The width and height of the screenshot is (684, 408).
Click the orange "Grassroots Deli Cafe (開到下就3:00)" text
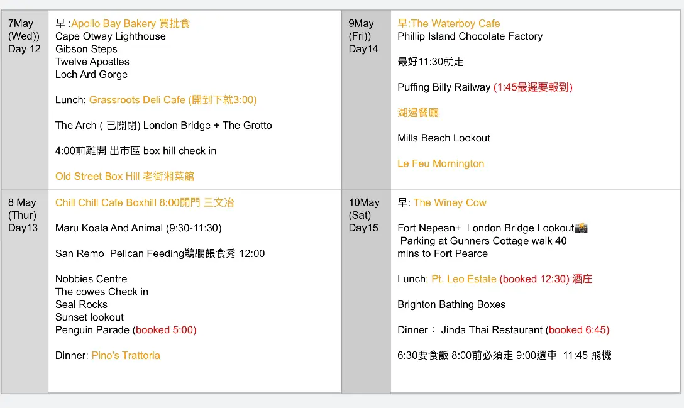pos(173,100)
